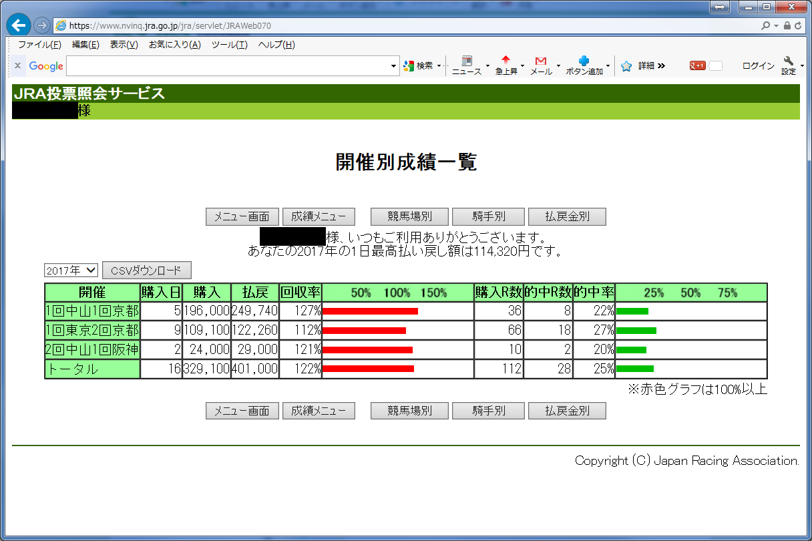The height and width of the screenshot is (541, 812).
Task: Click the 2回中山1回阪神 row label
Action: click(92, 350)
